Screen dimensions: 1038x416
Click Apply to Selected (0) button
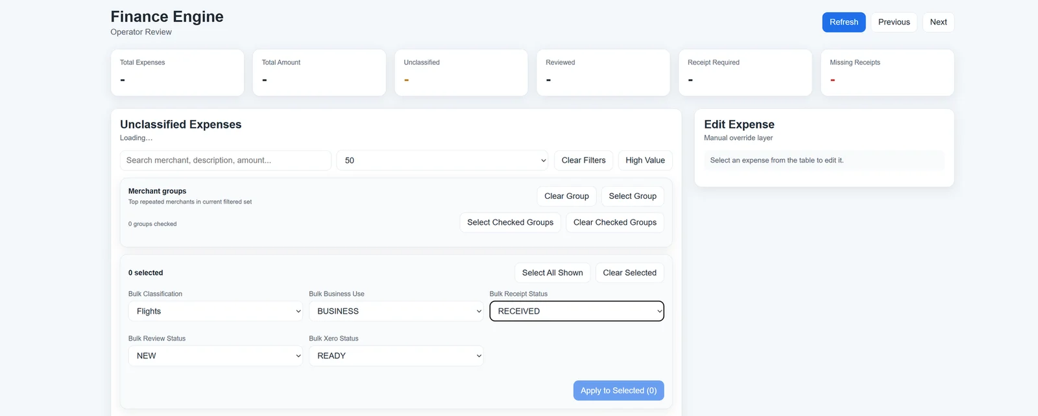coord(618,391)
